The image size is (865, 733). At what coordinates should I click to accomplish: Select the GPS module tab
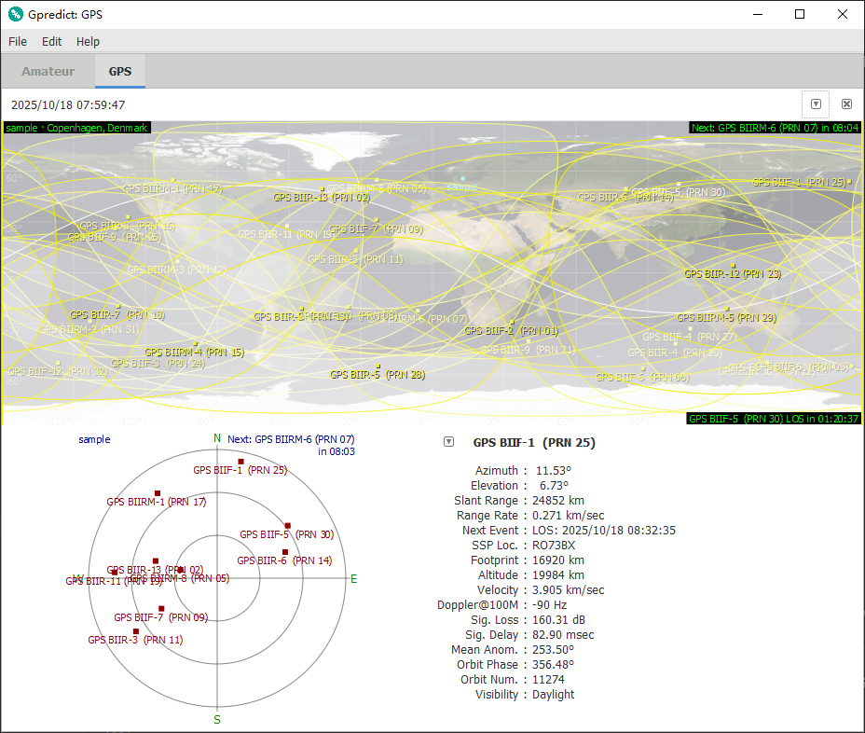pyautogui.click(x=120, y=71)
